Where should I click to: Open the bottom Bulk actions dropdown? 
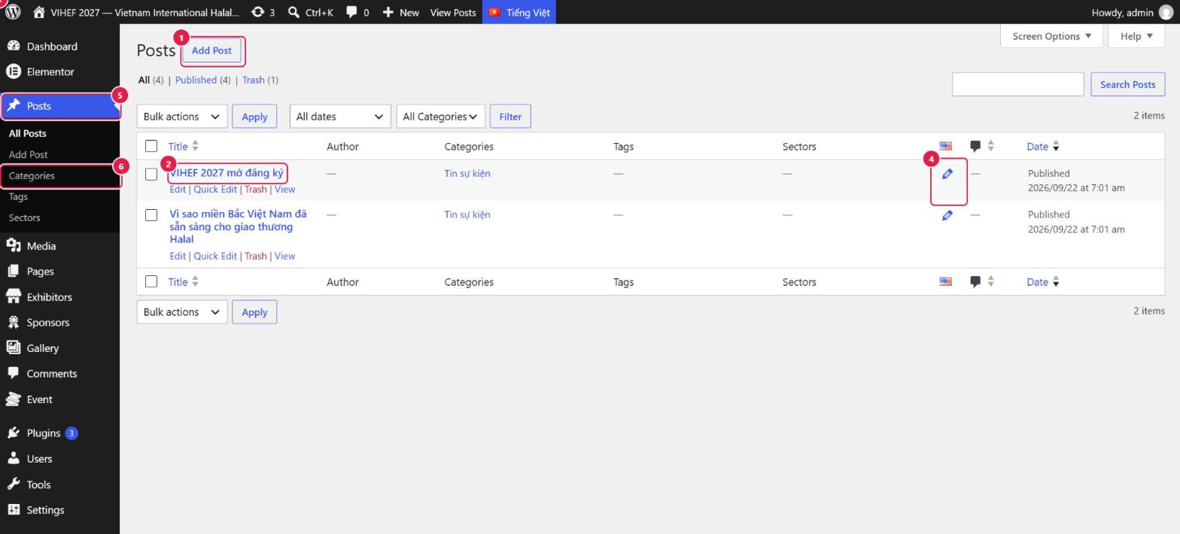click(181, 312)
